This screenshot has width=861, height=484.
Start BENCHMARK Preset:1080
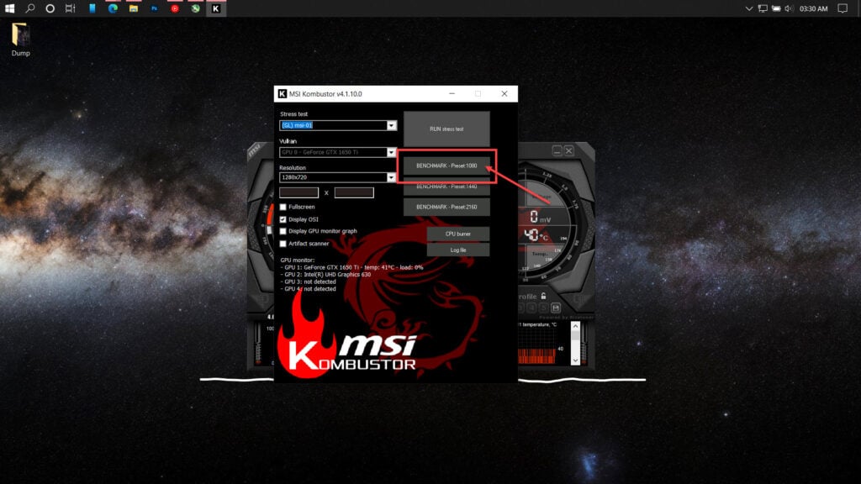[446, 166]
